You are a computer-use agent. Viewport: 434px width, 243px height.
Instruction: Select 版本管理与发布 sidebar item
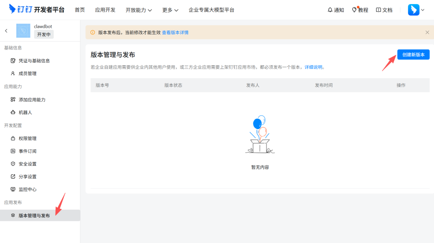(x=40, y=215)
